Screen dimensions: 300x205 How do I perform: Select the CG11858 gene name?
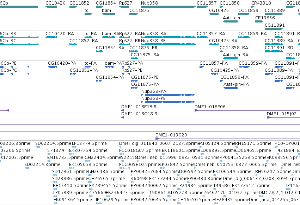coord(229,3)
